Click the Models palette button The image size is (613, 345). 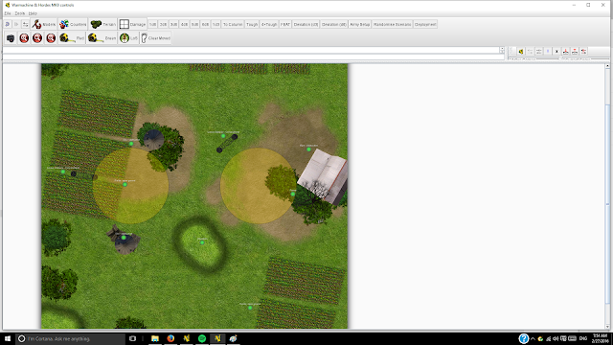[x=44, y=24]
